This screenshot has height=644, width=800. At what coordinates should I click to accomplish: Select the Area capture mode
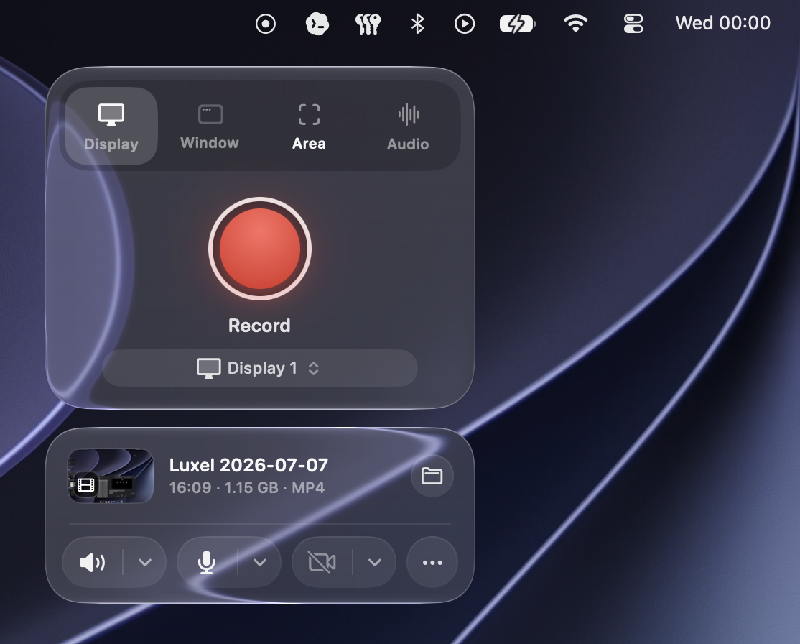(309, 126)
